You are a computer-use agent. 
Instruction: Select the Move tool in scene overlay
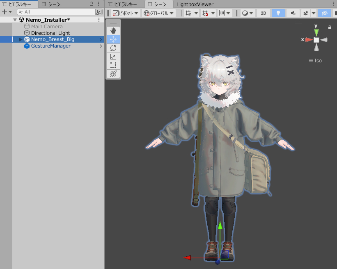point(113,39)
